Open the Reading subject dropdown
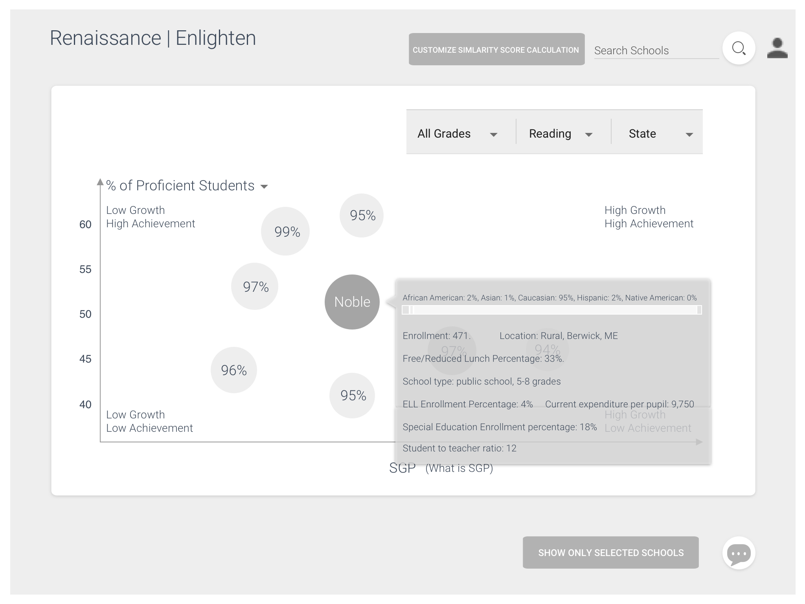The image size is (805, 604). coord(561,134)
